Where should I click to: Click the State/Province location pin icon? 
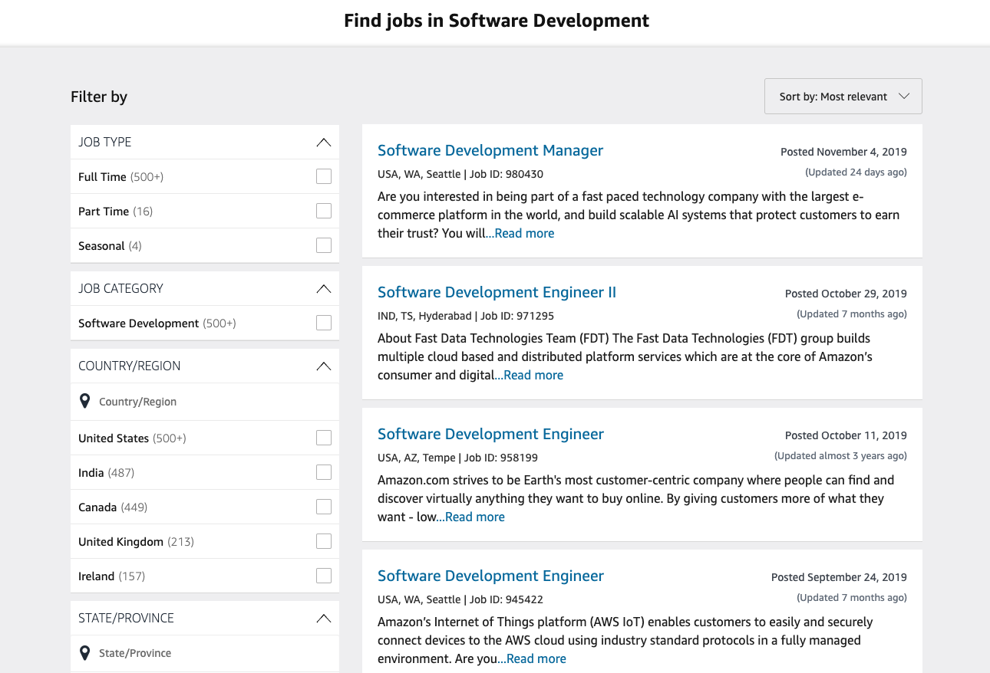[x=85, y=652]
